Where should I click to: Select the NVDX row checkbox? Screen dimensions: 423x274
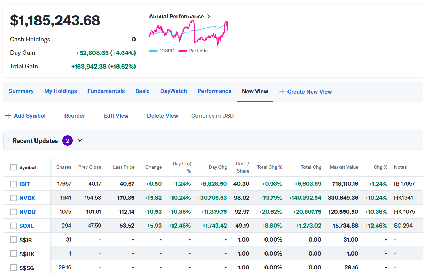click(x=14, y=198)
